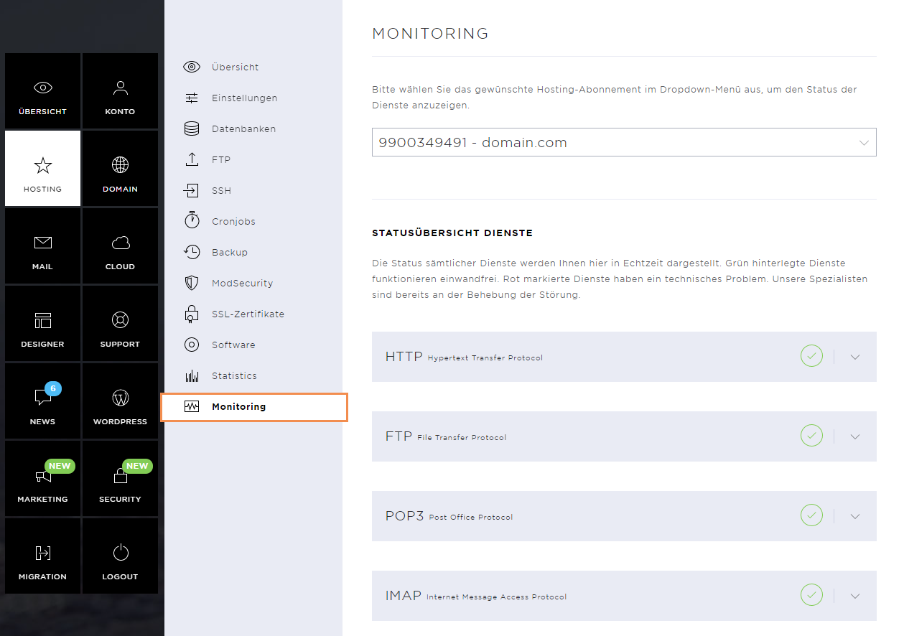Click the eye icon beside Übersicht submenu
Viewport: 904px width, 636px height.
tap(192, 67)
